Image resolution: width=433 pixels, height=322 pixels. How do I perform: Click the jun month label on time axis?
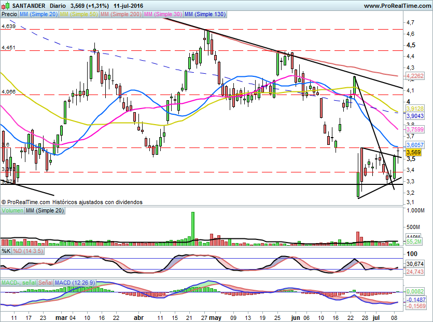coord(296,317)
